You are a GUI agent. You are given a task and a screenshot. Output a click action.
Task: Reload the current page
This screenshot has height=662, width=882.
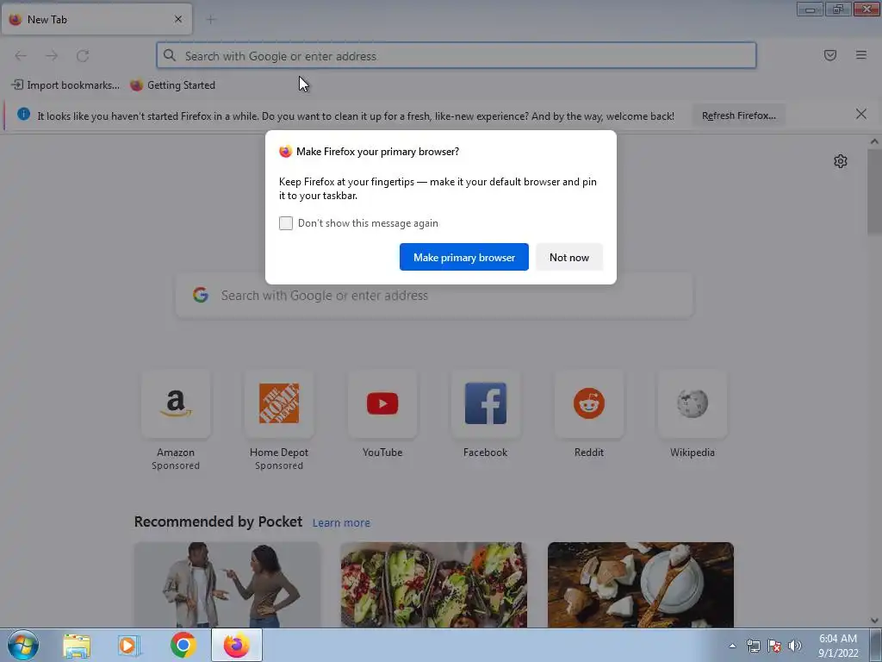pos(83,56)
